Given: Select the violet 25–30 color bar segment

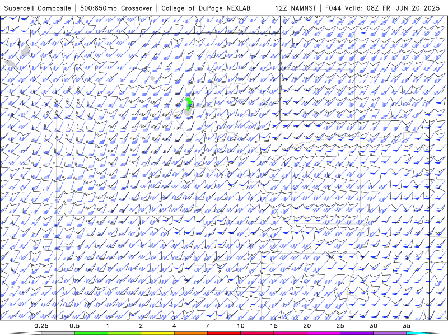Looking at the screenshot, I should tap(357, 333).
